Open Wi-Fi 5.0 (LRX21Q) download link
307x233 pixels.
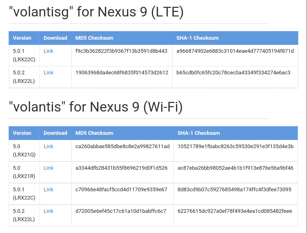pos(48,146)
